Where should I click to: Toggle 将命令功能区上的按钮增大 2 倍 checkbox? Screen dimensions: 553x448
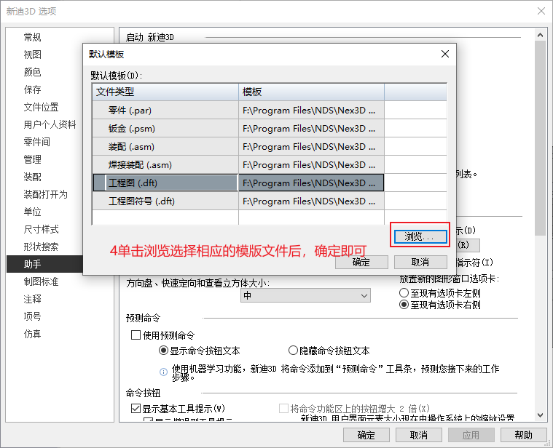click(283, 409)
